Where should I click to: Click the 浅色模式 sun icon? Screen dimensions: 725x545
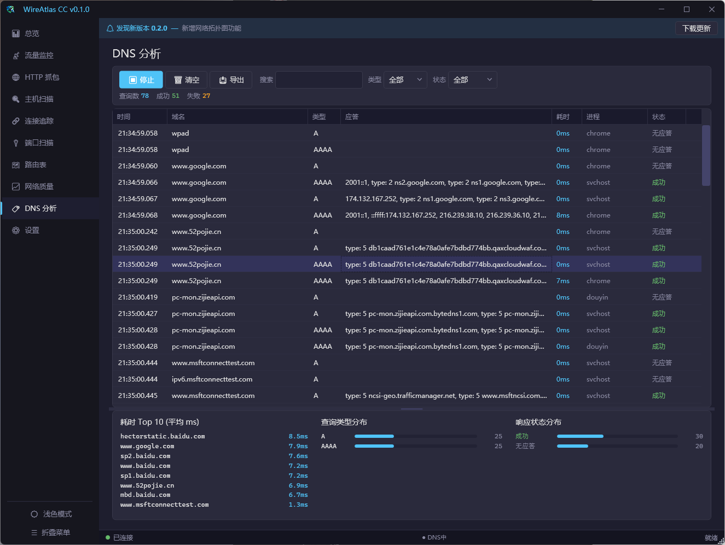coord(34,514)
